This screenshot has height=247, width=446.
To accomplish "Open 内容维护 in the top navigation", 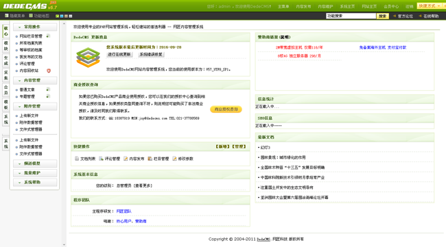I will 325,6.
